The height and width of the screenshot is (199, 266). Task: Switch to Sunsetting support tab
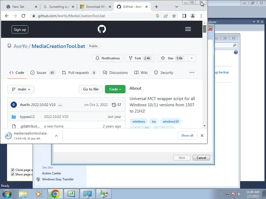[59, 7]
